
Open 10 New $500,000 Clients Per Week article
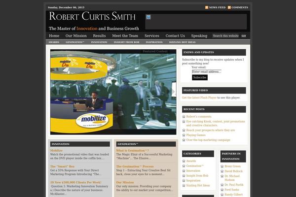[75, 182]
